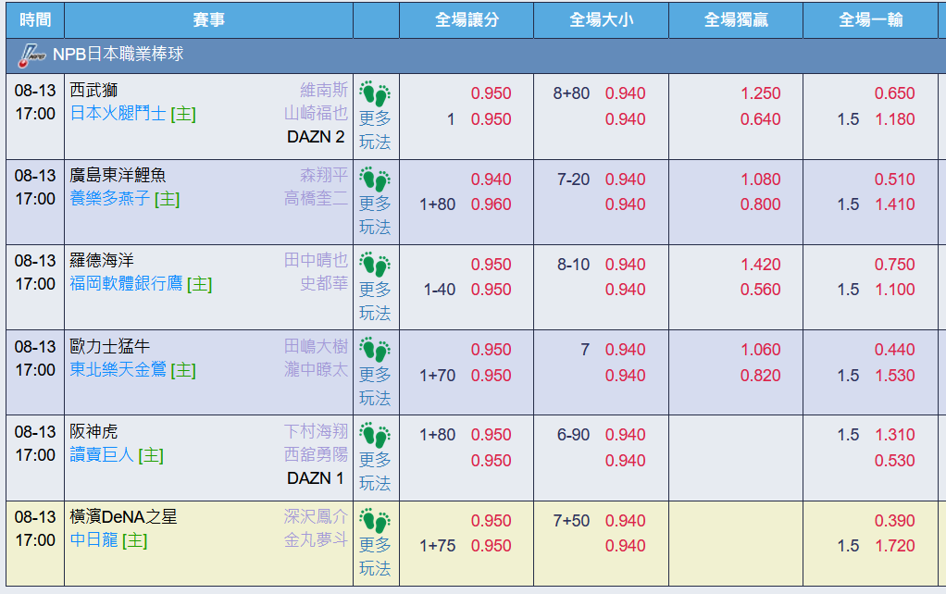Select 全場大小 column header

(x=602, y=20)
